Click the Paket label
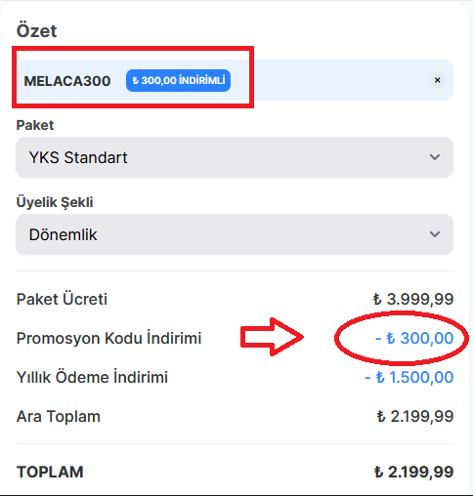473x496 pixels. pyautogui.click(x=35, y=125)
